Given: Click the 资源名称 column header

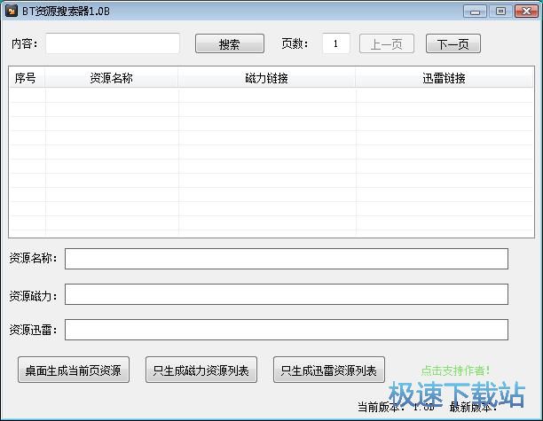Looking at the screenshot, I should click(x=111, y=78).
